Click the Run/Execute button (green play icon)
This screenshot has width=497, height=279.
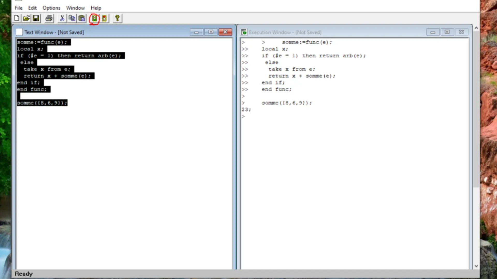[x=94, y=18]
